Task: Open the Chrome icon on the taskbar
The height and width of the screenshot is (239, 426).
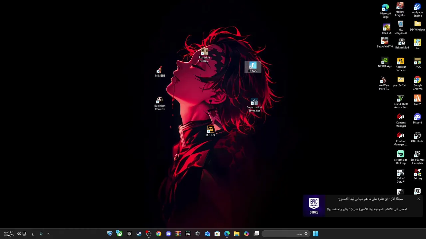Action: click(x=158, y=234)
